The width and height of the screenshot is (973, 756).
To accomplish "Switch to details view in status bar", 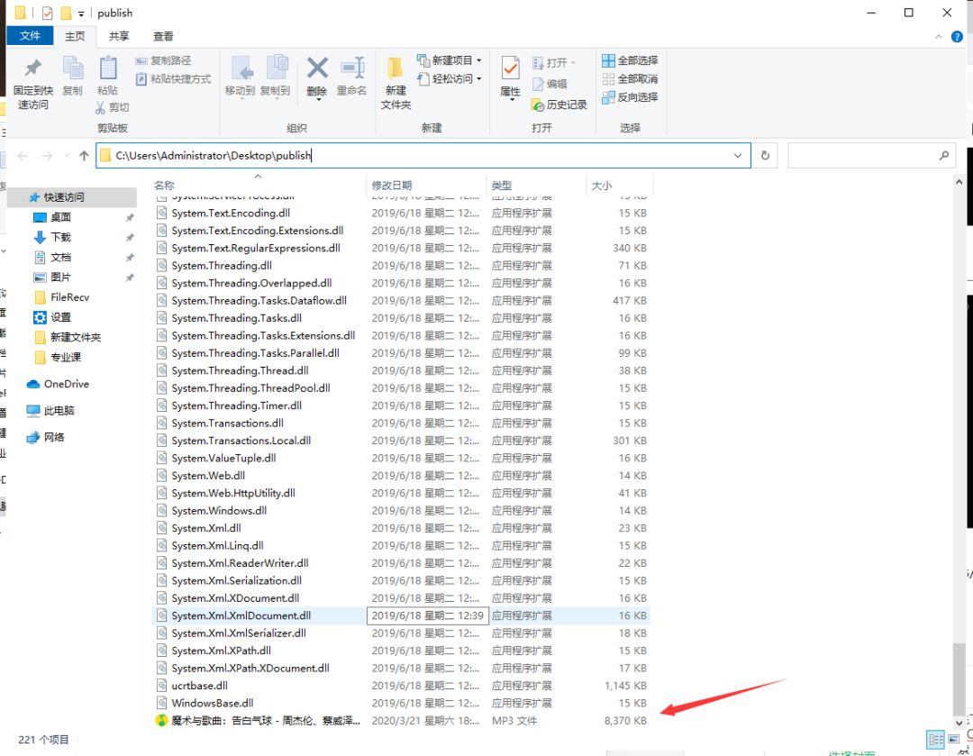I will 936,739.
